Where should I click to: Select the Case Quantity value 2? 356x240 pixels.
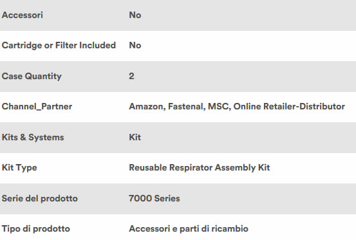tap(131, 76)
